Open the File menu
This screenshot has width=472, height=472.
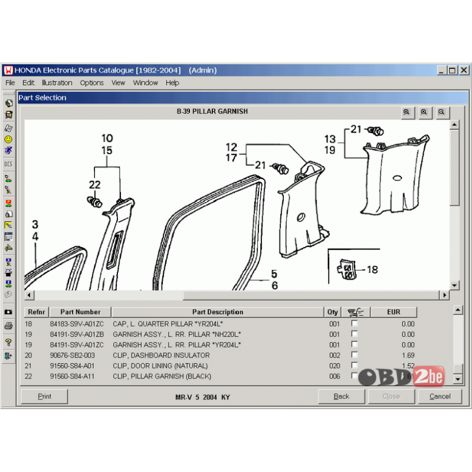10,83
